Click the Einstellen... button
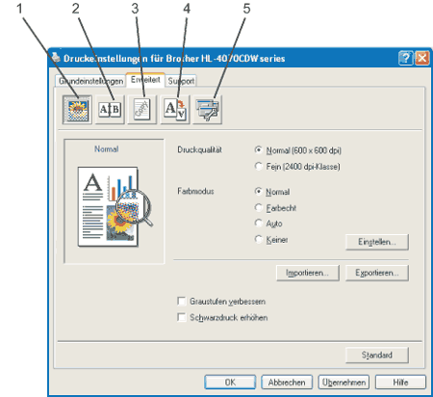Screen dimensions: 433x397 (x=377, y=242)
